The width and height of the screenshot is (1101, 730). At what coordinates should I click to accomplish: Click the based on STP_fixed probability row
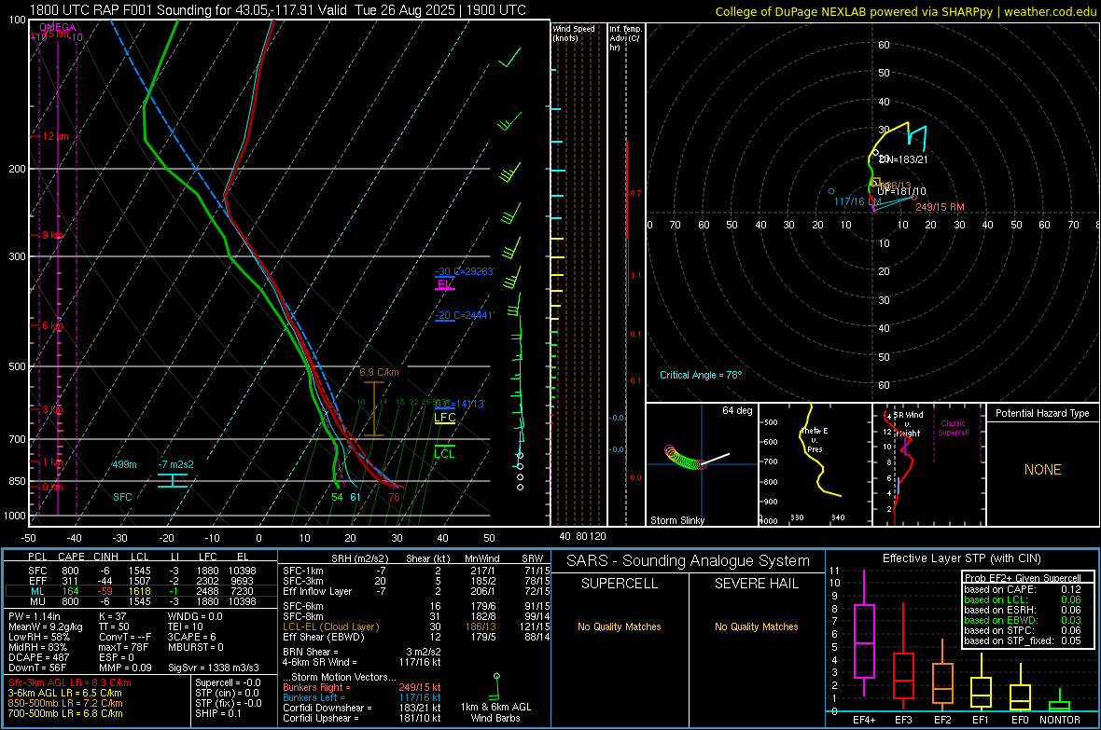[1023, 640]
